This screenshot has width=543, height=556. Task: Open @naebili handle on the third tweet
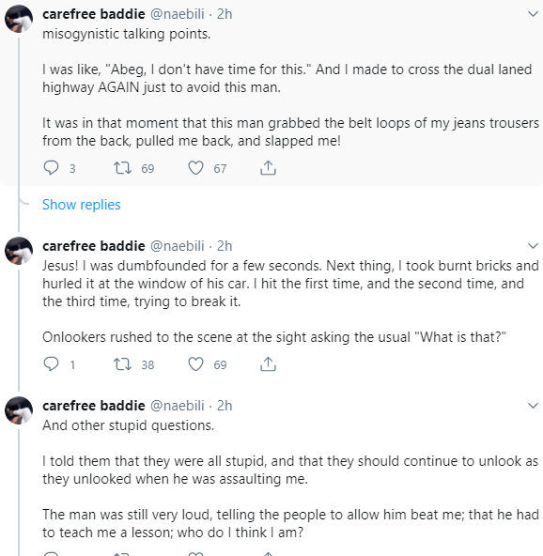click(178, 406)
